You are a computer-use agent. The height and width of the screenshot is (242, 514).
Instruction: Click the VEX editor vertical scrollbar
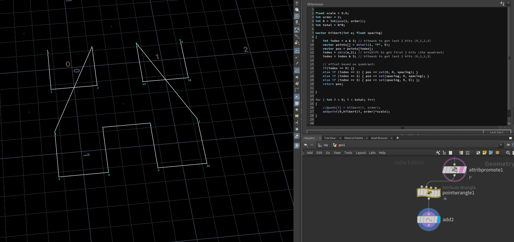(509, 58)
